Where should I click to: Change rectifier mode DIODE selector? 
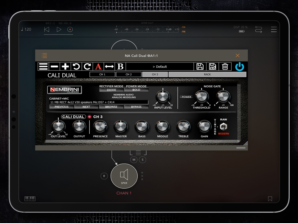pyautogui.click(x=111, y=90)
